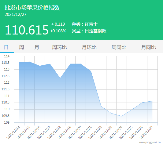Click the 类型:日定基指数 label
This screenshot has width=163, height=145.
click(x=89, y=31)
